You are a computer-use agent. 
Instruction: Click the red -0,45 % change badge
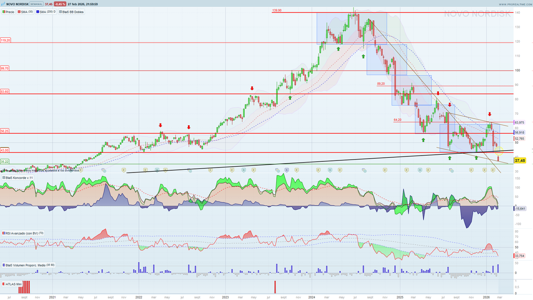click(x=61, y=4)
